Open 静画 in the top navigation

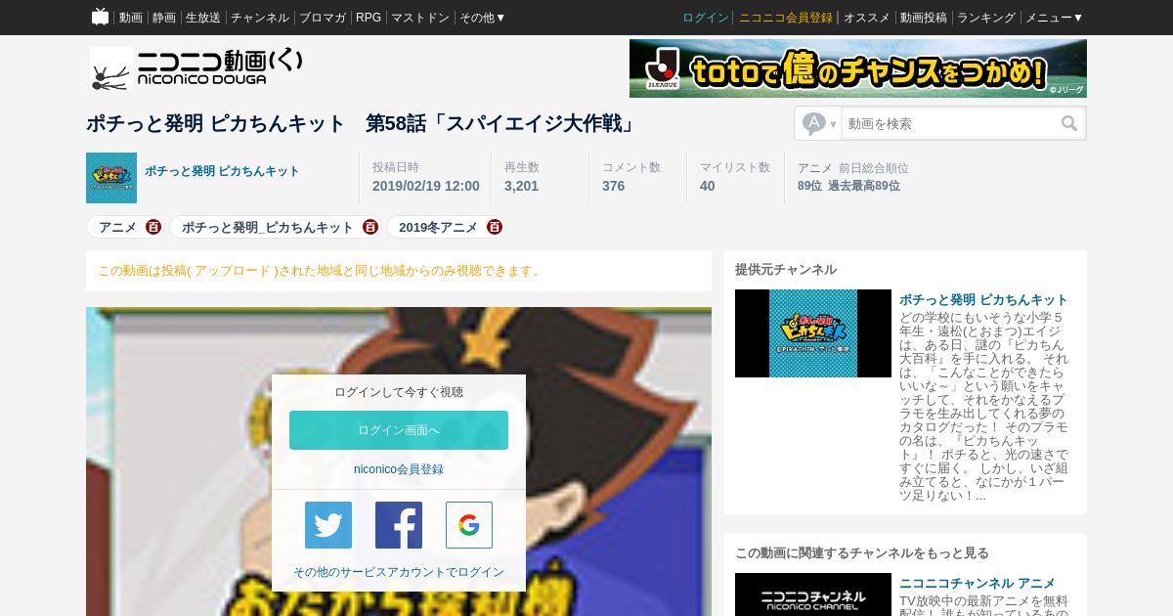click(164, 18)
